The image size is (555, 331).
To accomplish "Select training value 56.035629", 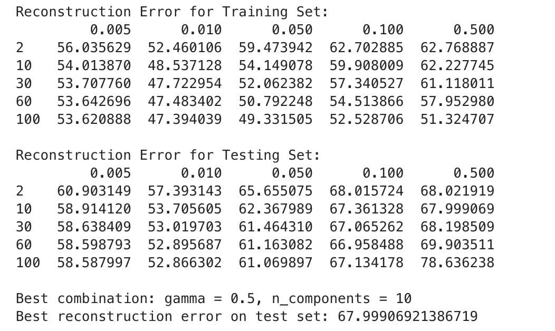I will (x=94, y=48).
